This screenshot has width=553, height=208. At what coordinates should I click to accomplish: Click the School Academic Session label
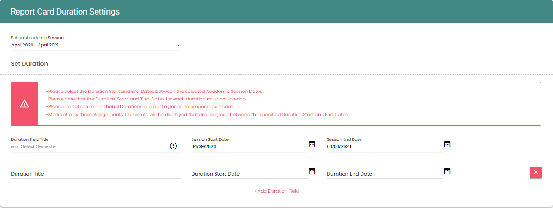(37, 37)
